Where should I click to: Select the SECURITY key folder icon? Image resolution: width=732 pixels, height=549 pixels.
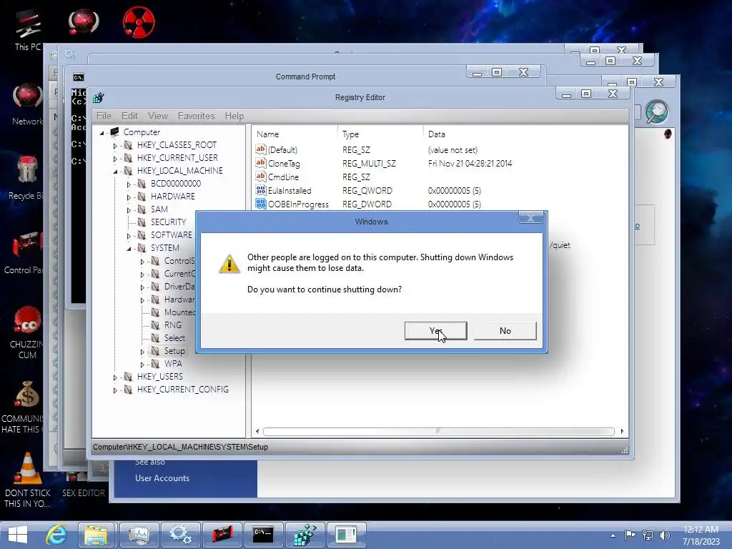[x=142, y=222]
